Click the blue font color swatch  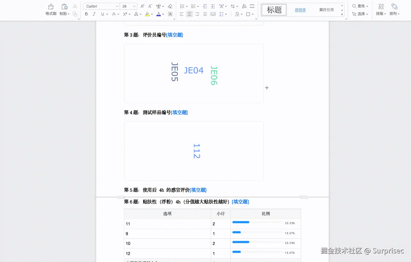(x=159, y=14)
